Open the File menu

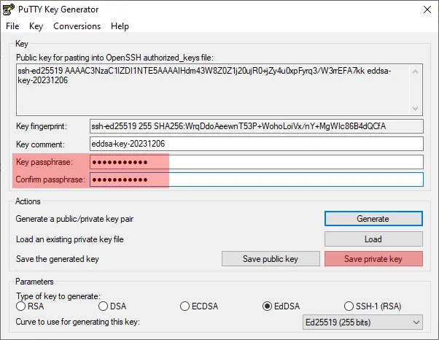pos(12,26)
